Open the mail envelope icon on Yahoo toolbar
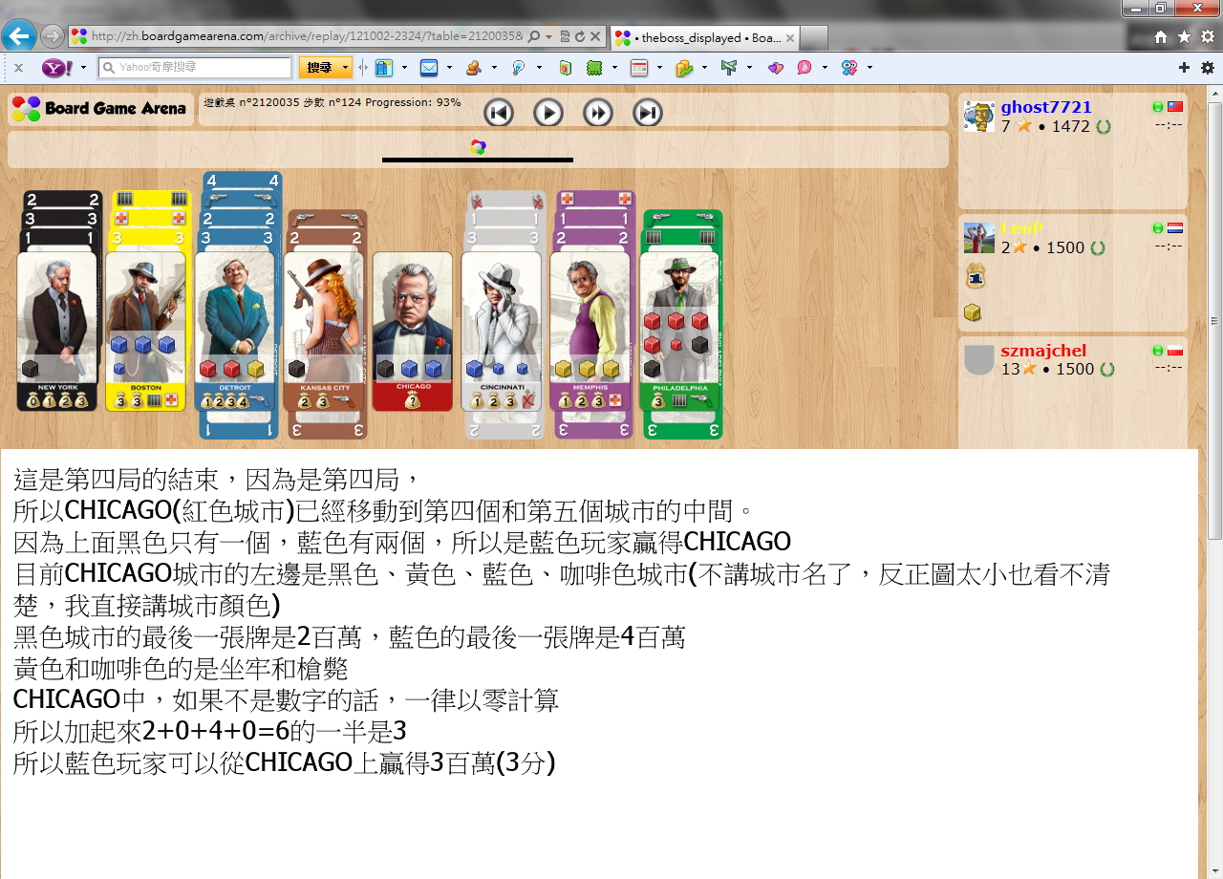Image resolution: width=1223 pixels, height=879 pixels. pos(429,68)
